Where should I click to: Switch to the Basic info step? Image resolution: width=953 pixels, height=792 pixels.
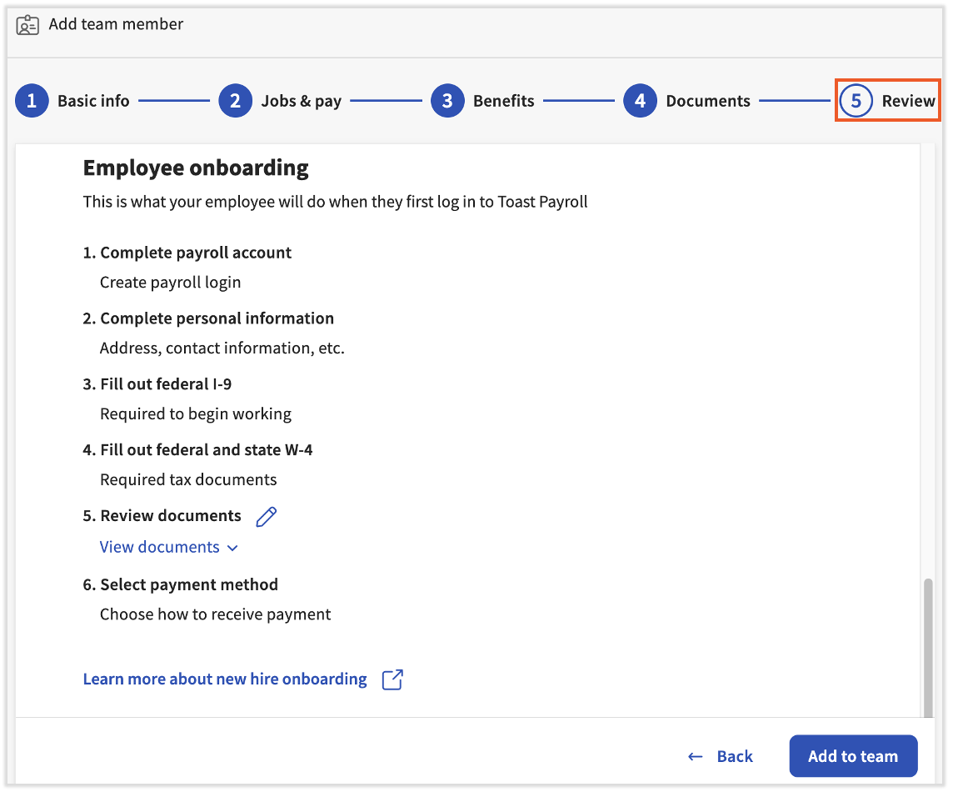tap(93, 100)
